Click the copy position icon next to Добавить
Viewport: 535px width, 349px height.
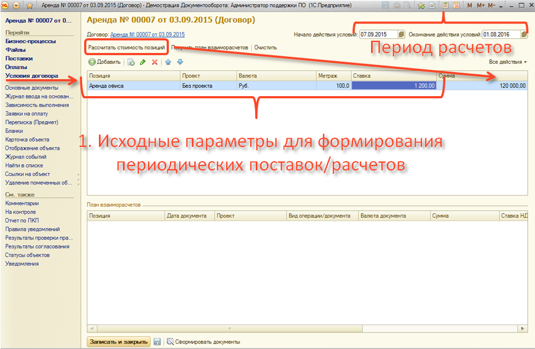coord(131,62)
